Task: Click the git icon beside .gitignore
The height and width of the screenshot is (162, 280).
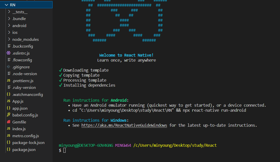Action: (x=9, y=67)
